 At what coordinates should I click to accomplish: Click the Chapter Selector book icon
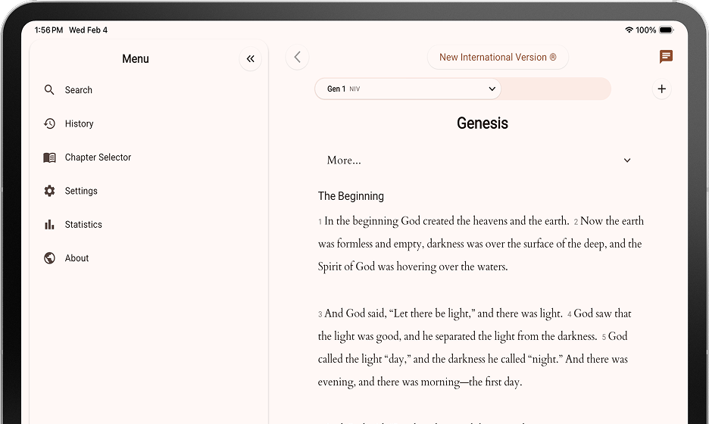(x=49, y=157)
